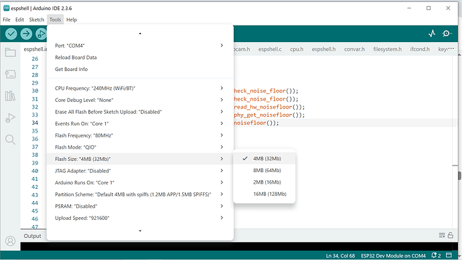The image size is (462, 260).
Task: Open the PSRAM "Disabled" submenu
Action: tap(140, 206)
